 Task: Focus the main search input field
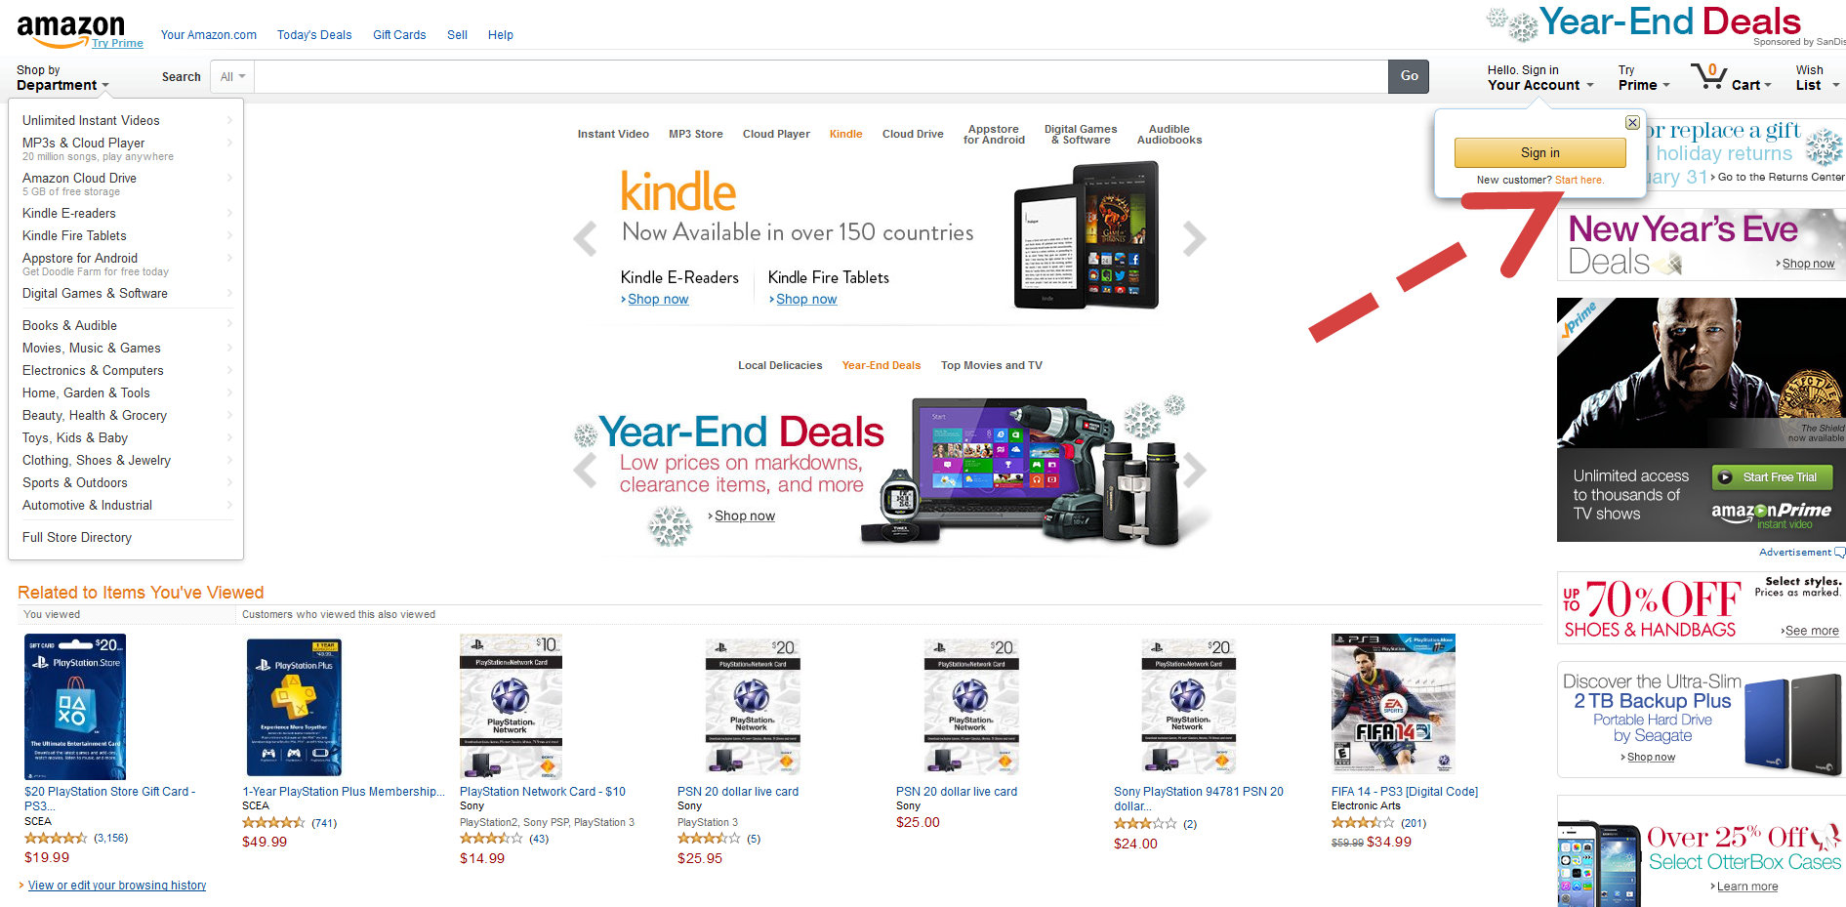821,76
